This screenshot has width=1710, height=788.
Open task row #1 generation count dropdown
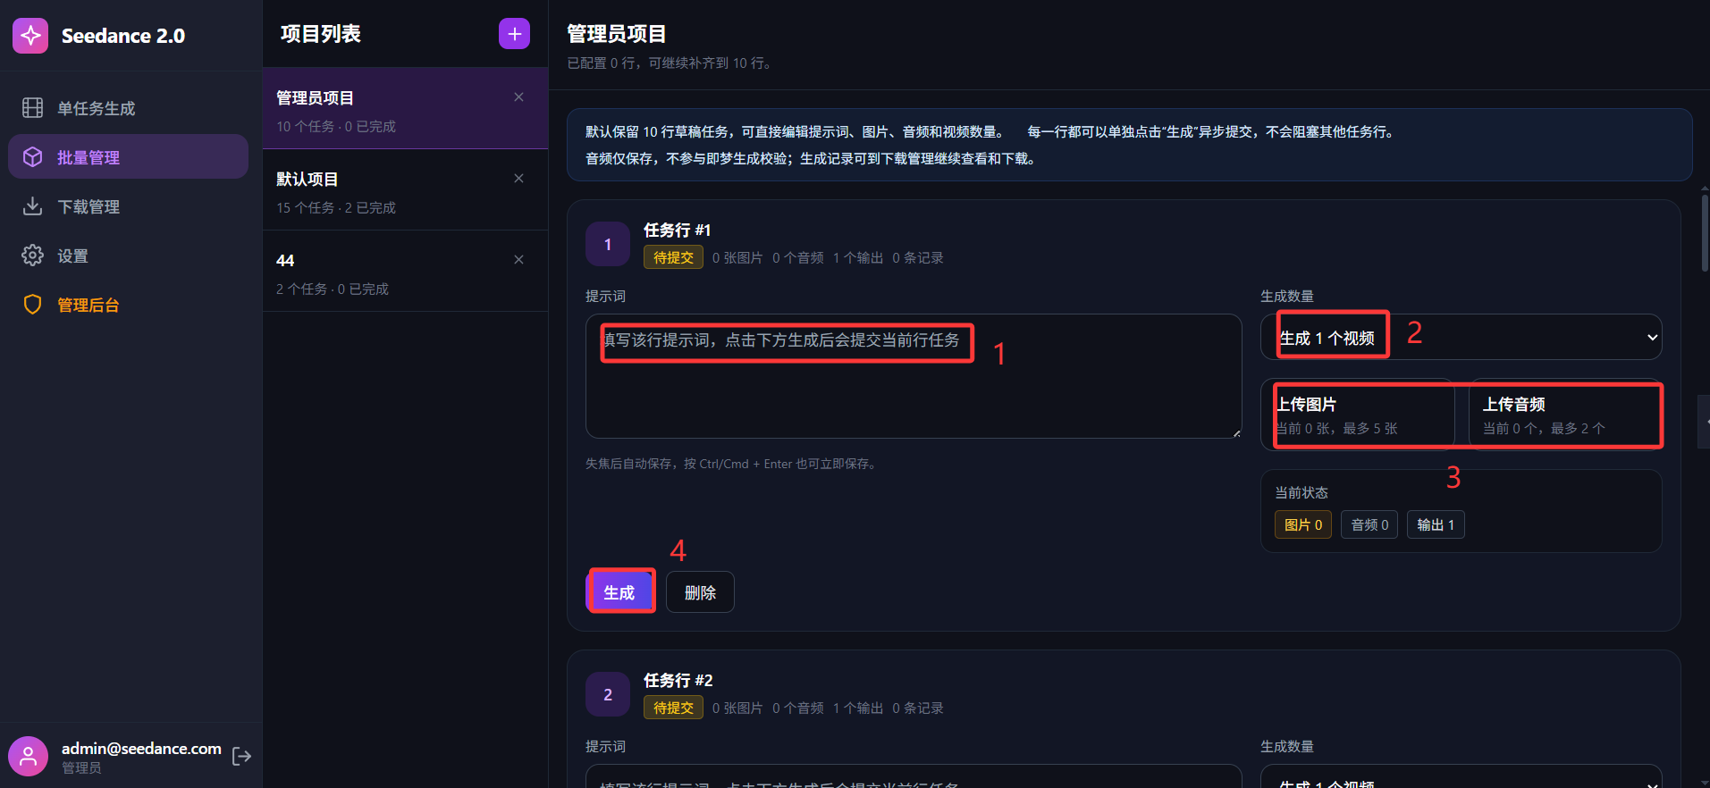click(1462, 337)
